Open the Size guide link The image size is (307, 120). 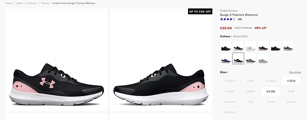click(295, 72)
